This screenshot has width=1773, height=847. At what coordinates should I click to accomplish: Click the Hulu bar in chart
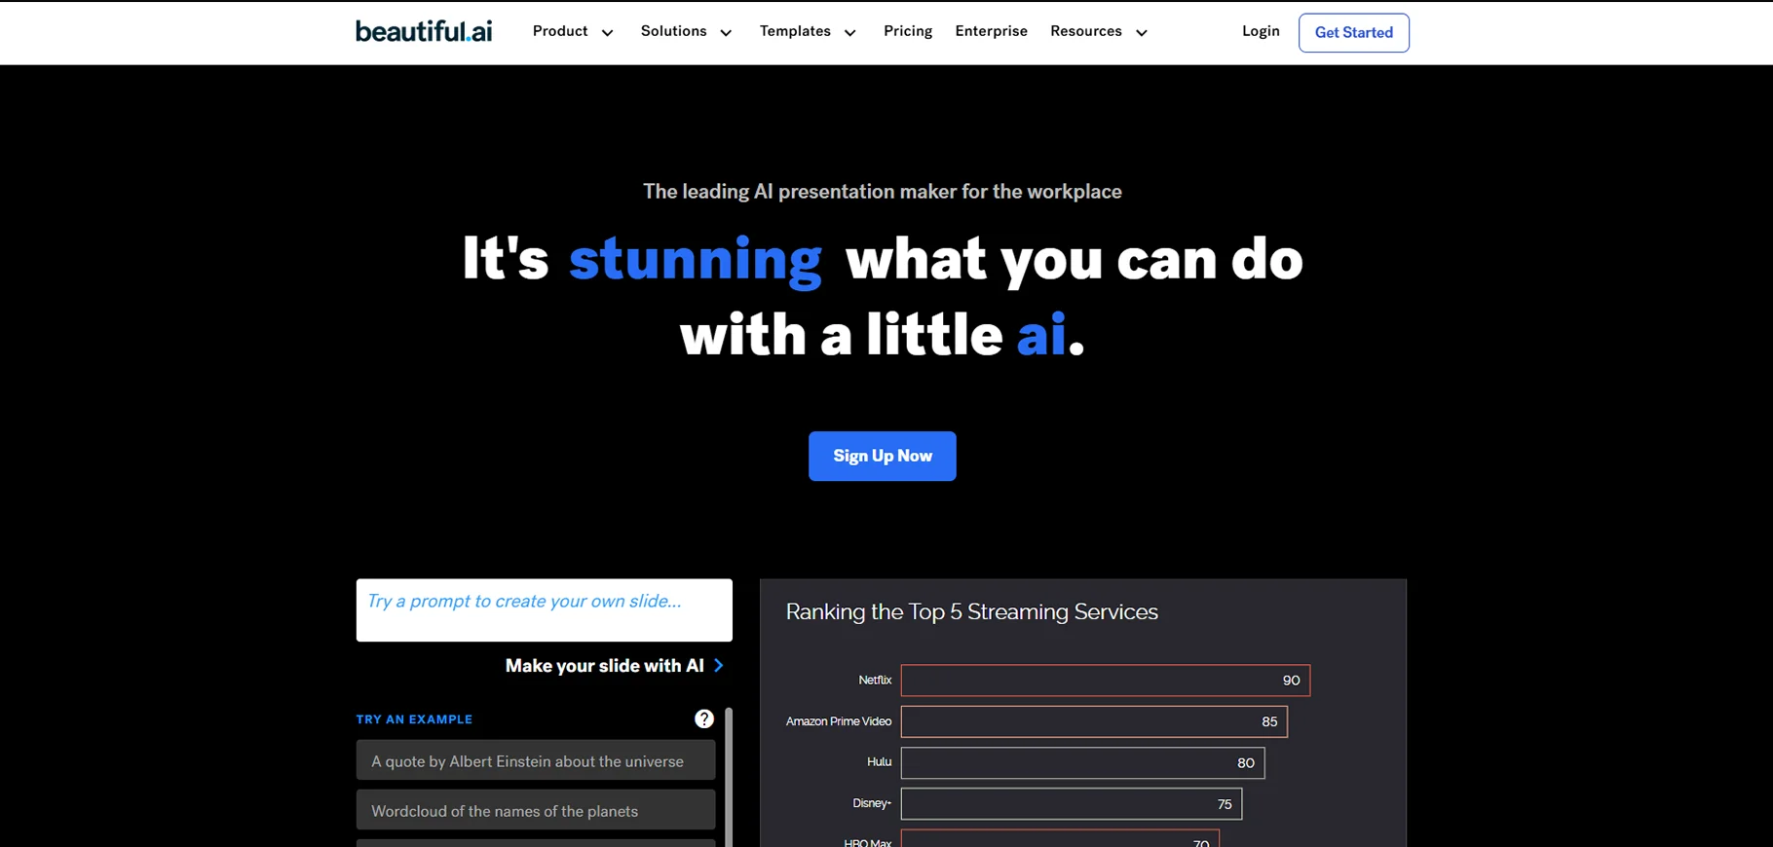[x=1082, y=762]
